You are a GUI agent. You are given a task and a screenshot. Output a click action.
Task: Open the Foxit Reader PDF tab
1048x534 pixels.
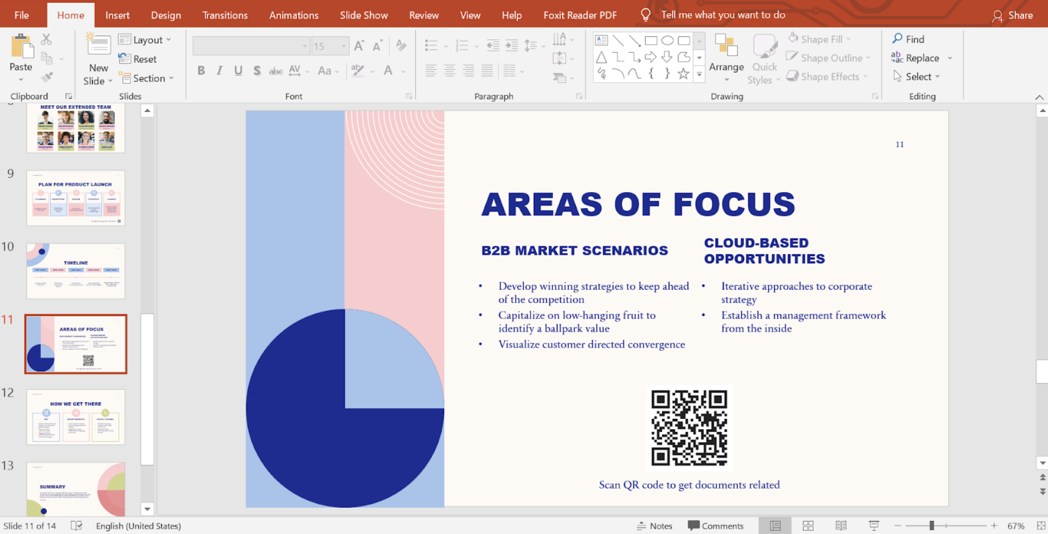pos(580,15)
